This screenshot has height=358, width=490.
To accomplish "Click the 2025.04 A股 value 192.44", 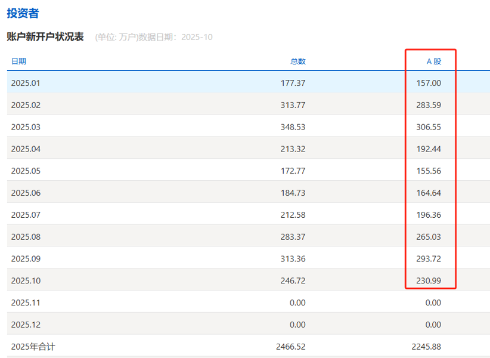I will click(x=428, y=149).
